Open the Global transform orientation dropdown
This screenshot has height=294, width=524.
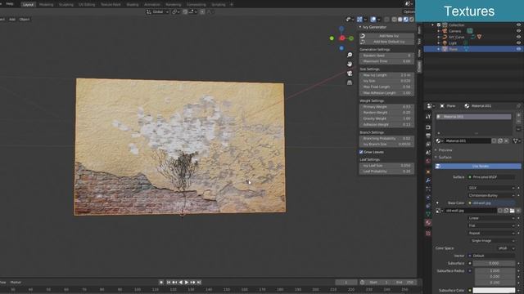[x=157, y=11]
